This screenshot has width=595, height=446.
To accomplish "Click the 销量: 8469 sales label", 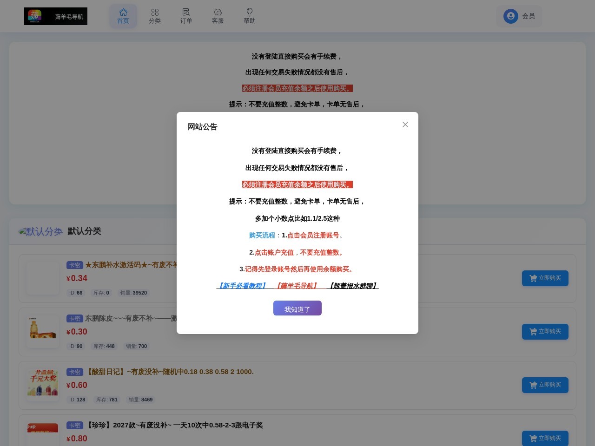I will (x=141, y=400).
